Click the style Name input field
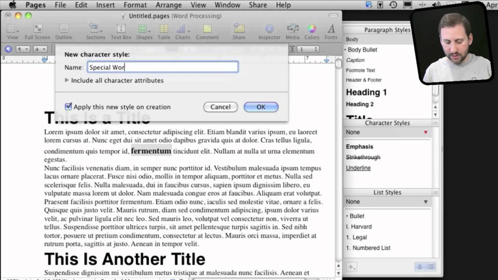The height and width of the screenshot is (280, 498). tap(163, 67)
